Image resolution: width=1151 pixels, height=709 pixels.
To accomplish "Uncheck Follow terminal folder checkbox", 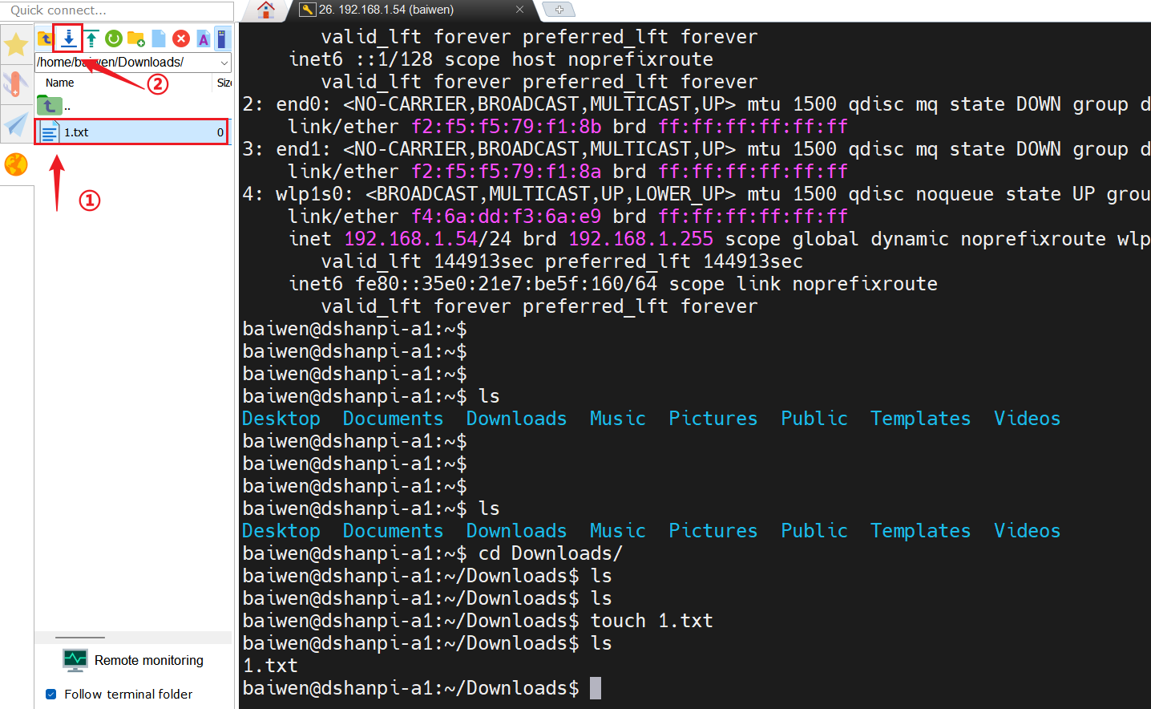I will 51,694.
